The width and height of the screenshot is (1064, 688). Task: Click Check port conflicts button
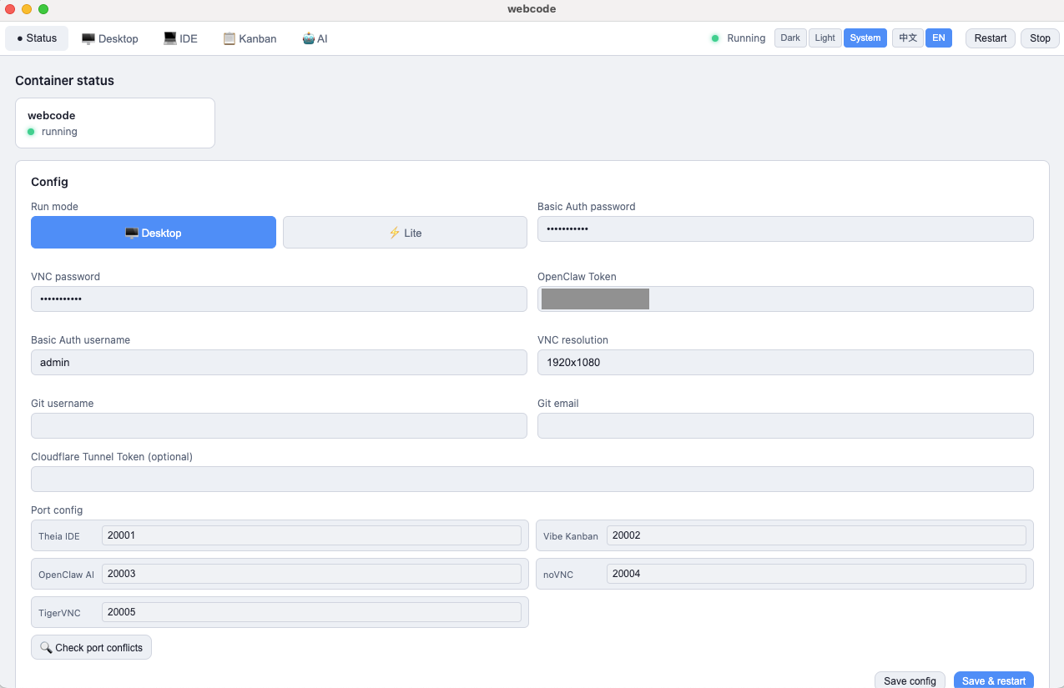click(x=91, y=648)
